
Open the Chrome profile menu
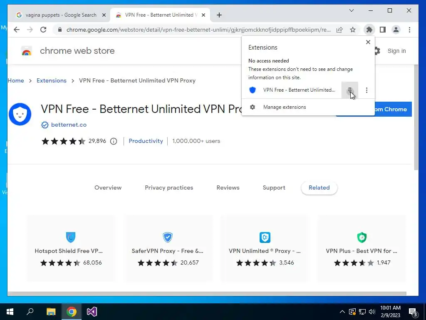click(396, 30)
